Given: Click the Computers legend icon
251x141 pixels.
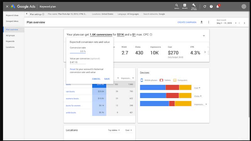Looking at the screenshot, I should click(x=175, y=80).
